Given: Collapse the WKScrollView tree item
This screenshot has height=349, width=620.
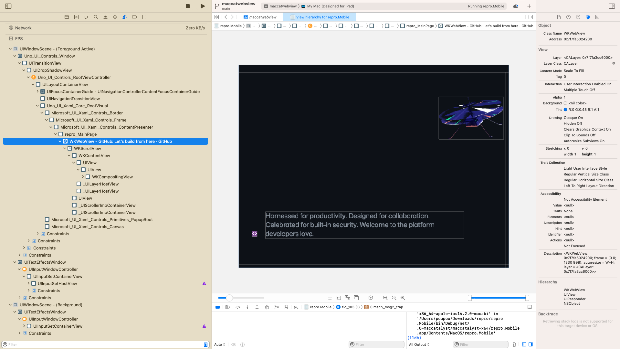Looking at the screenshot, I should point(64,148).
